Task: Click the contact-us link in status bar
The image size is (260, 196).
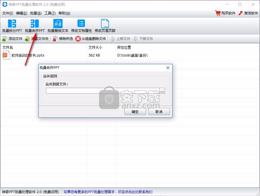Action: (x=108, y=192)
